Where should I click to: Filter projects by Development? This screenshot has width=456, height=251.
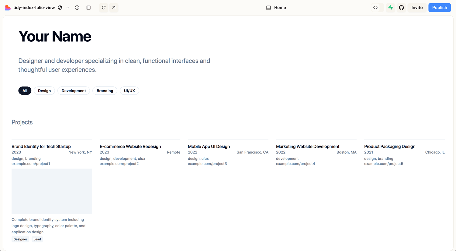[74, 91]
